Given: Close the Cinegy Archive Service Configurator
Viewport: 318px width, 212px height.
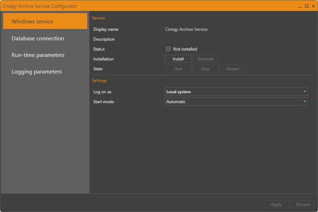Looking at the screenshot, I should pyautogui.click(x=313, y=6).
